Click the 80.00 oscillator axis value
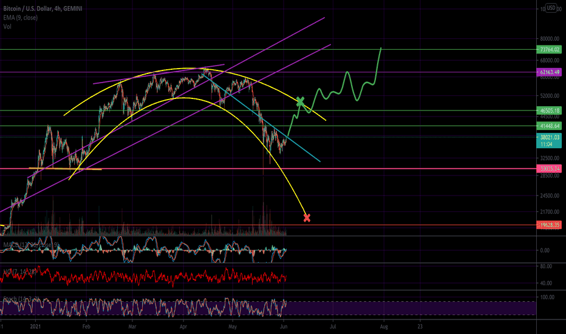Screen dimensions: 566x334 [x=546, y=266]
